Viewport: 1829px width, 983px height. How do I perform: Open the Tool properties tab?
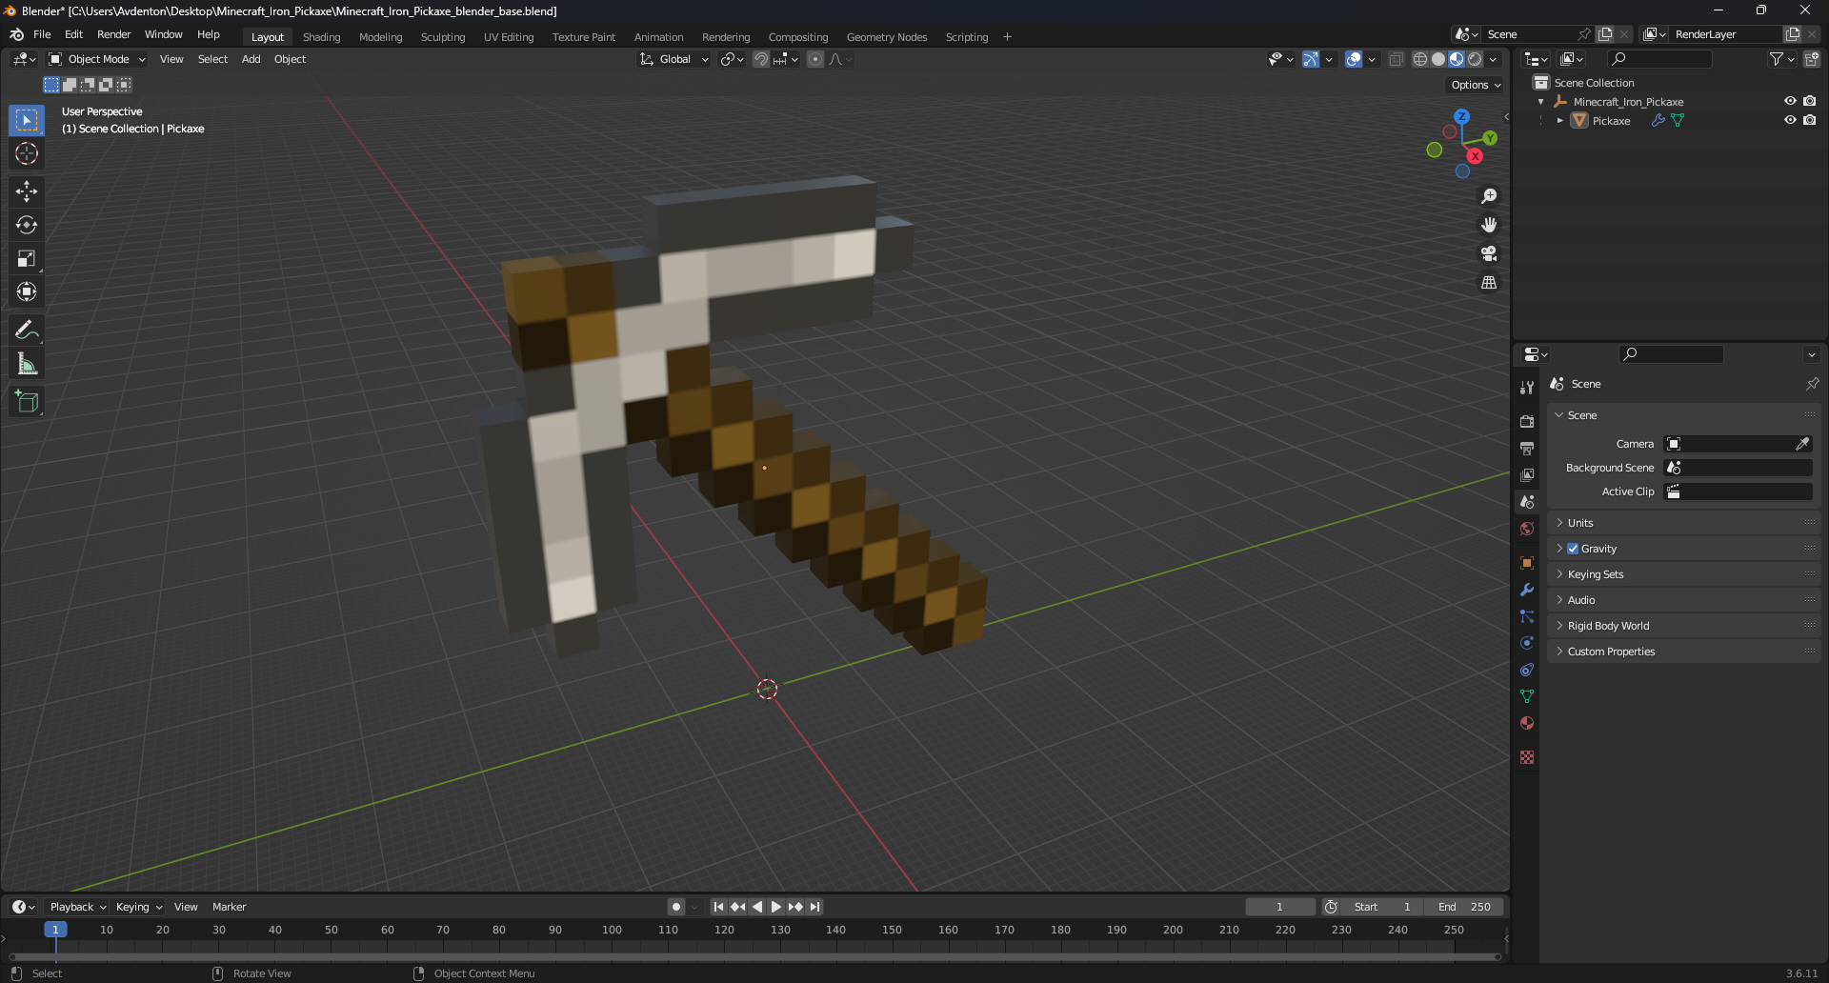1527,387
